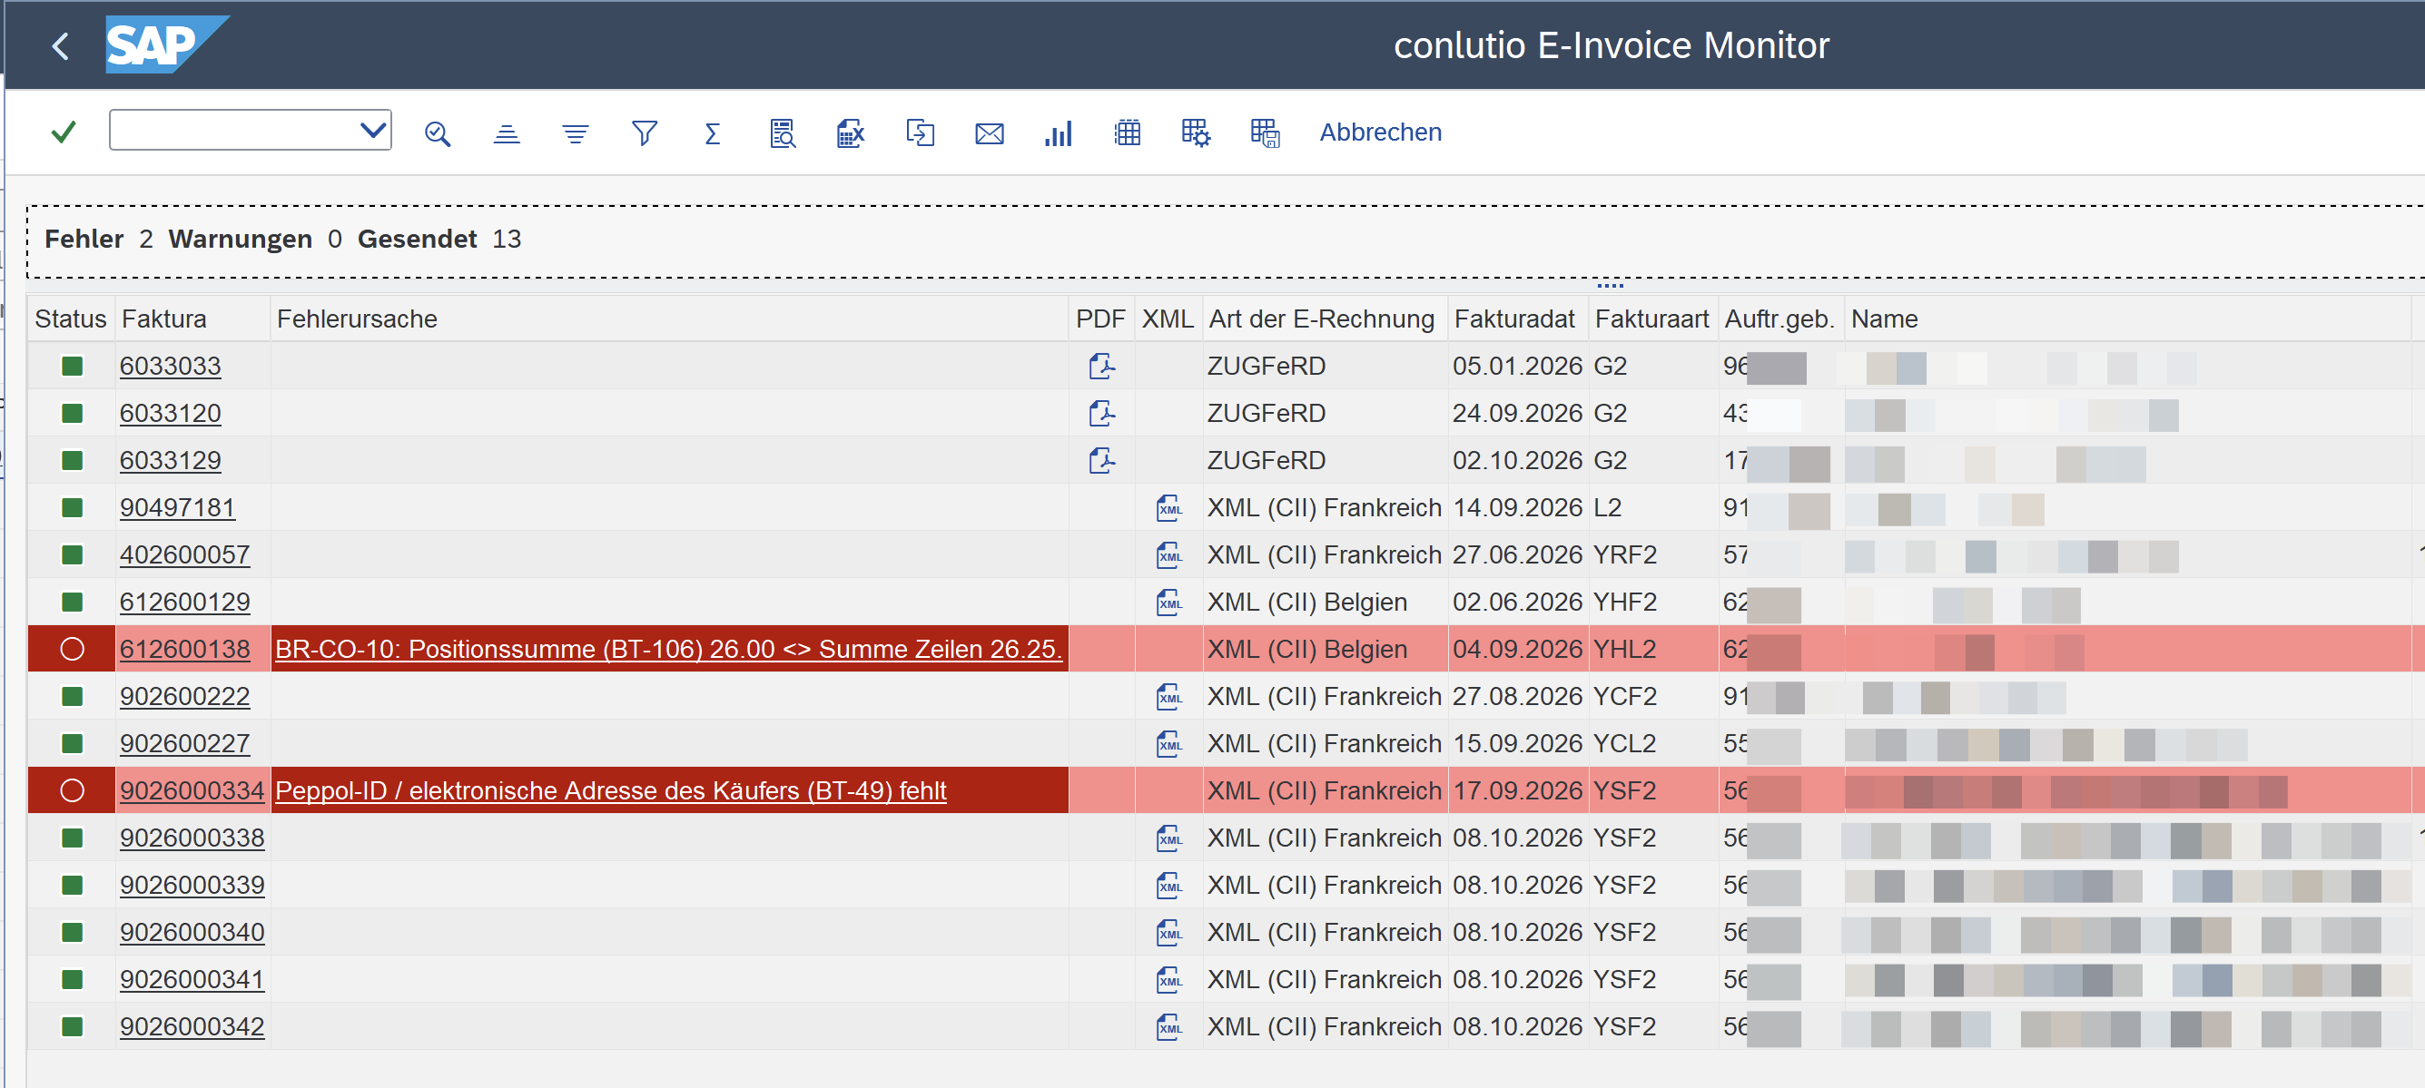Open invoice link 9026000340
The height and width of the screenshot is (1088, 2425).
pos(192,933)
